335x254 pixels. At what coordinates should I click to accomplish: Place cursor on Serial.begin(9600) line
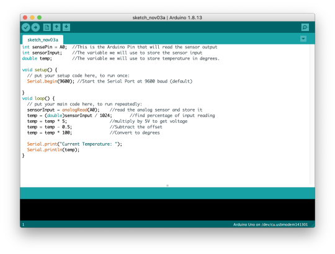coord(110,81)
